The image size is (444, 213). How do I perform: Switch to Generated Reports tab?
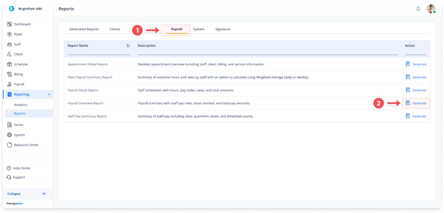point(84,29)
